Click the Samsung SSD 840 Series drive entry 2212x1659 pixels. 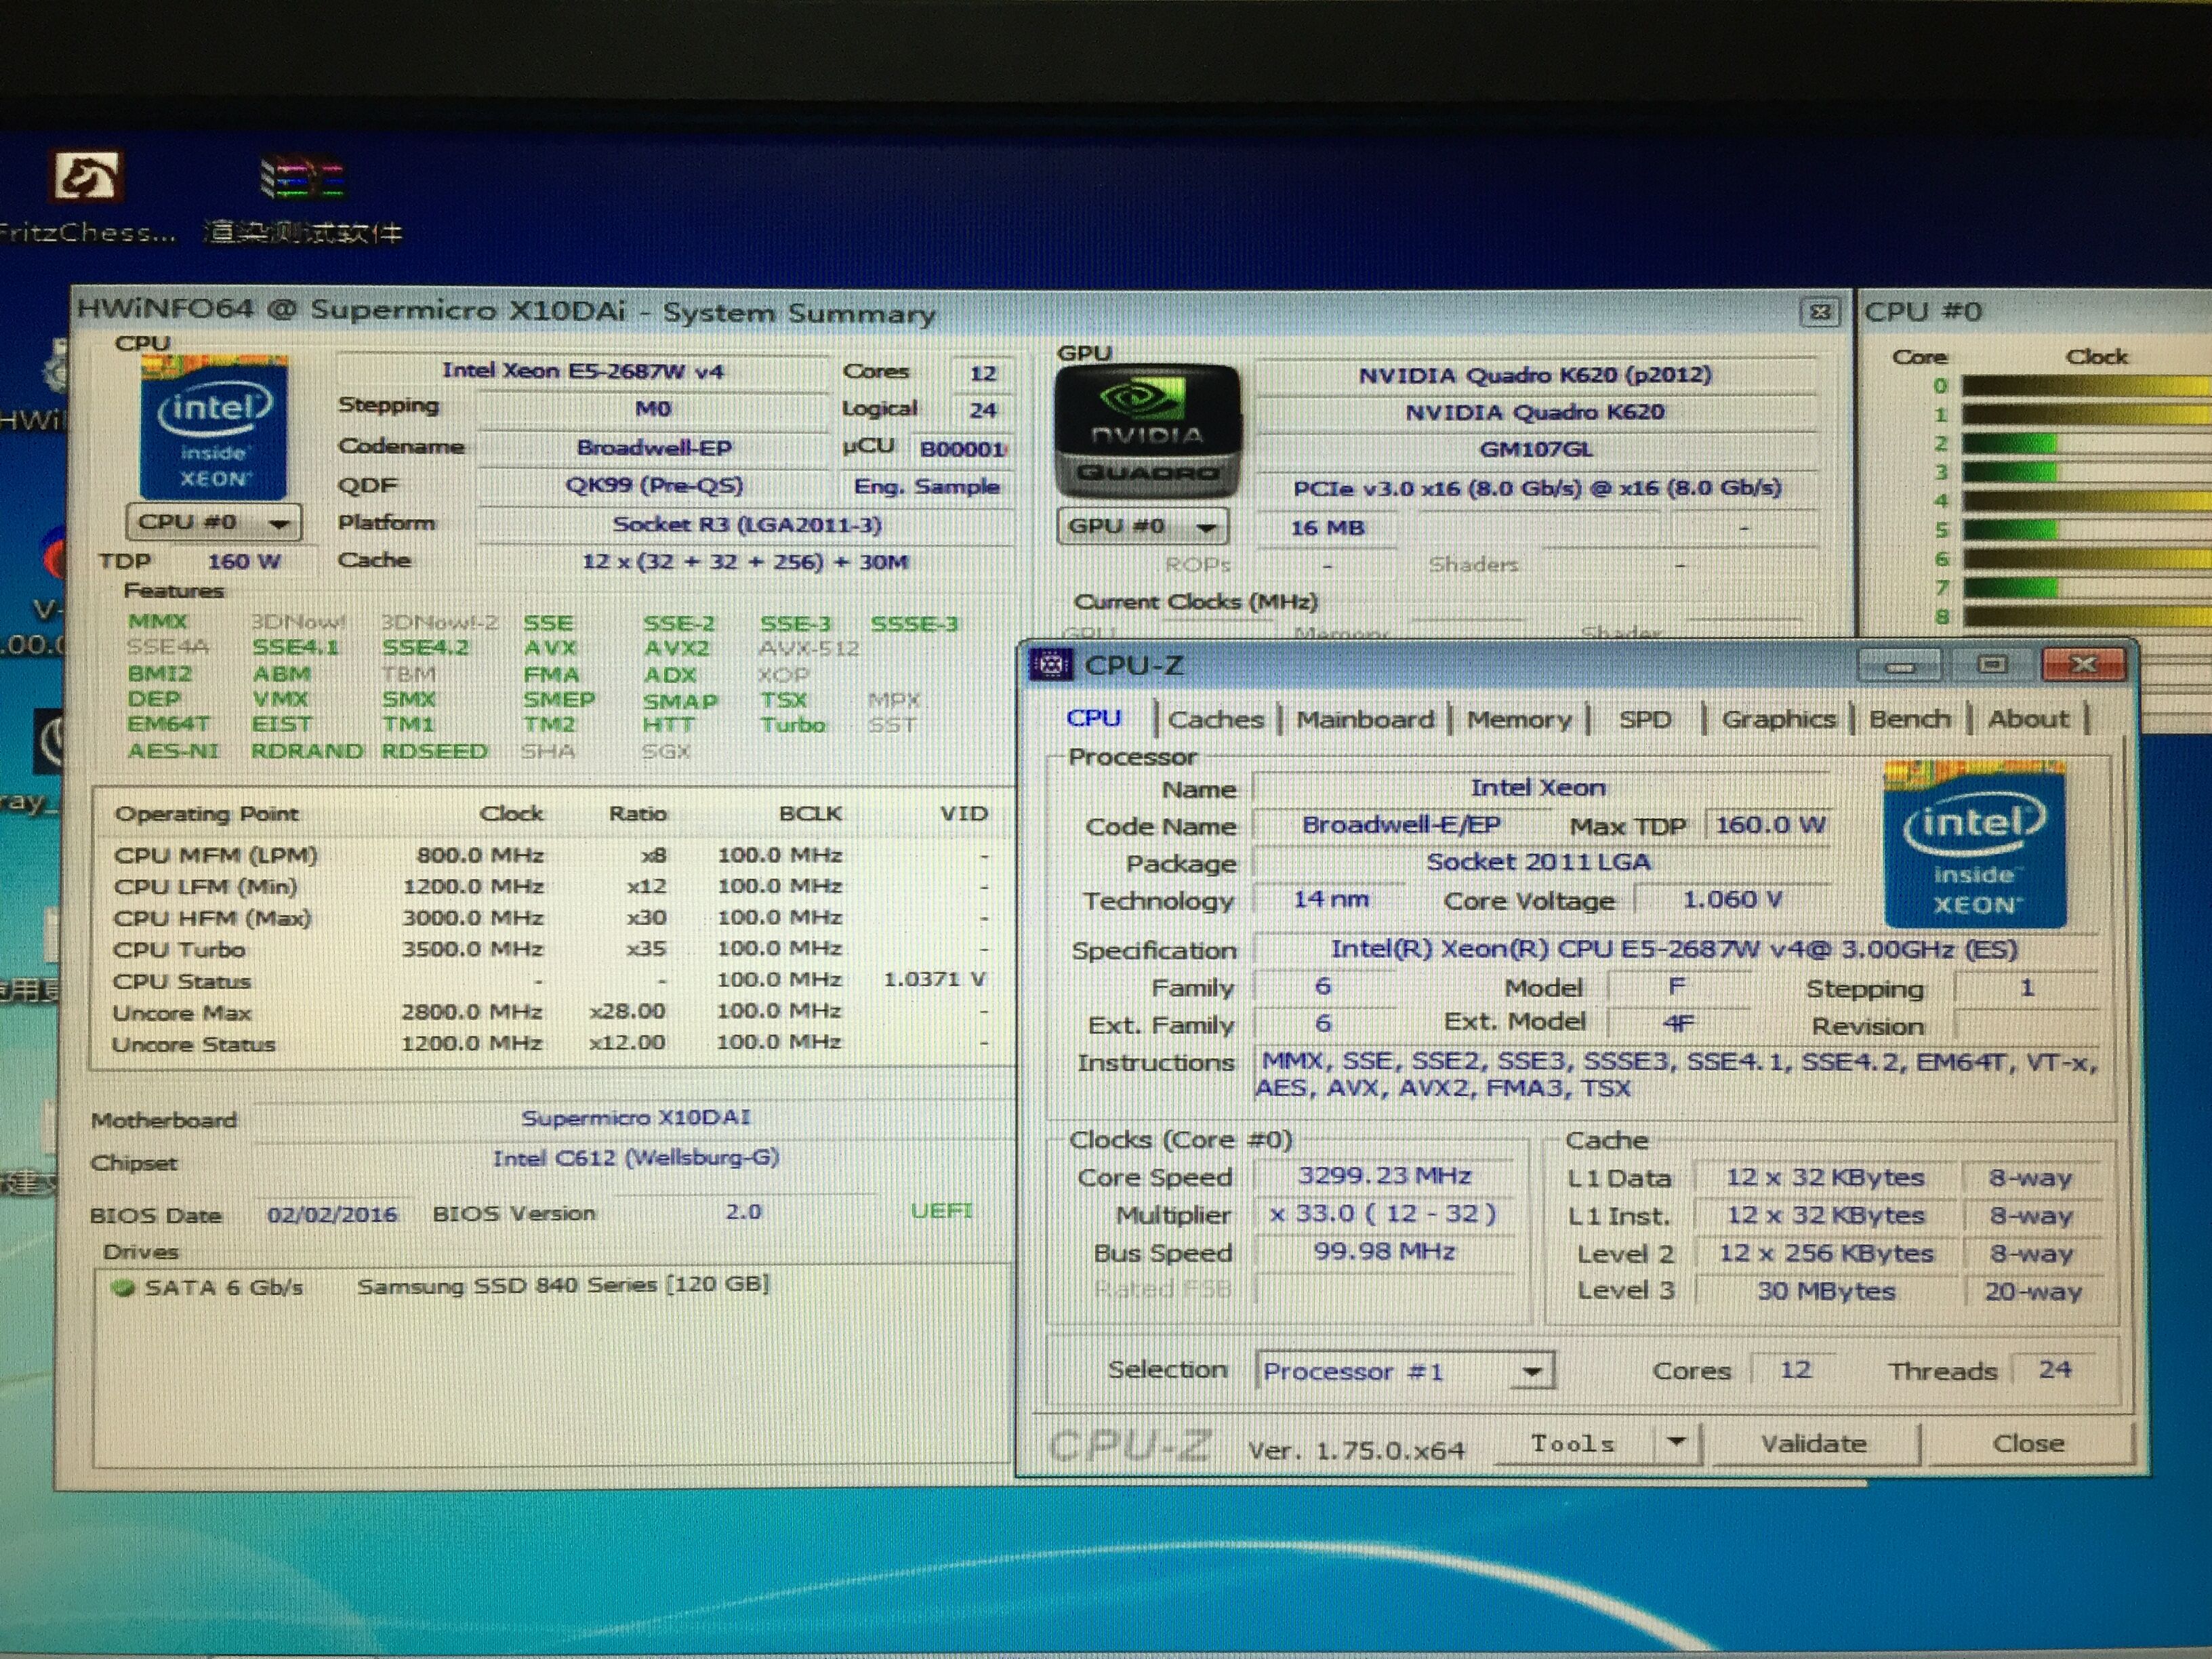click(563, 1285)
